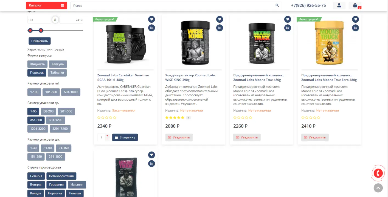Compare WISE KING product via chart icon
388x197 pixels.
220,28
